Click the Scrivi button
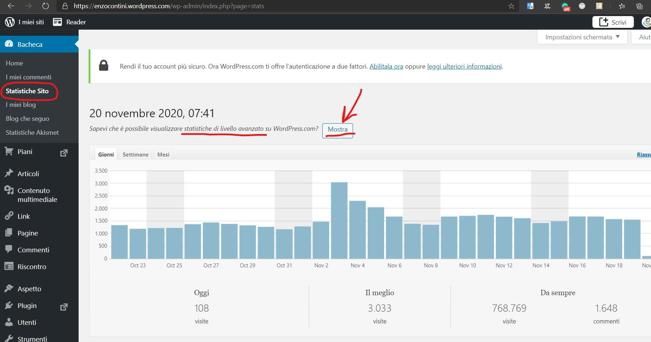 pos(613,22)
